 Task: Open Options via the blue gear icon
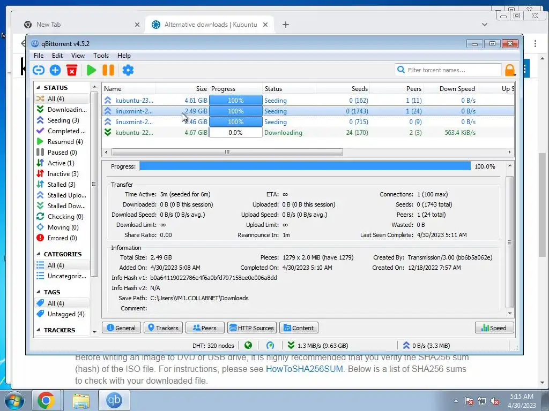(x=128, y=70)
